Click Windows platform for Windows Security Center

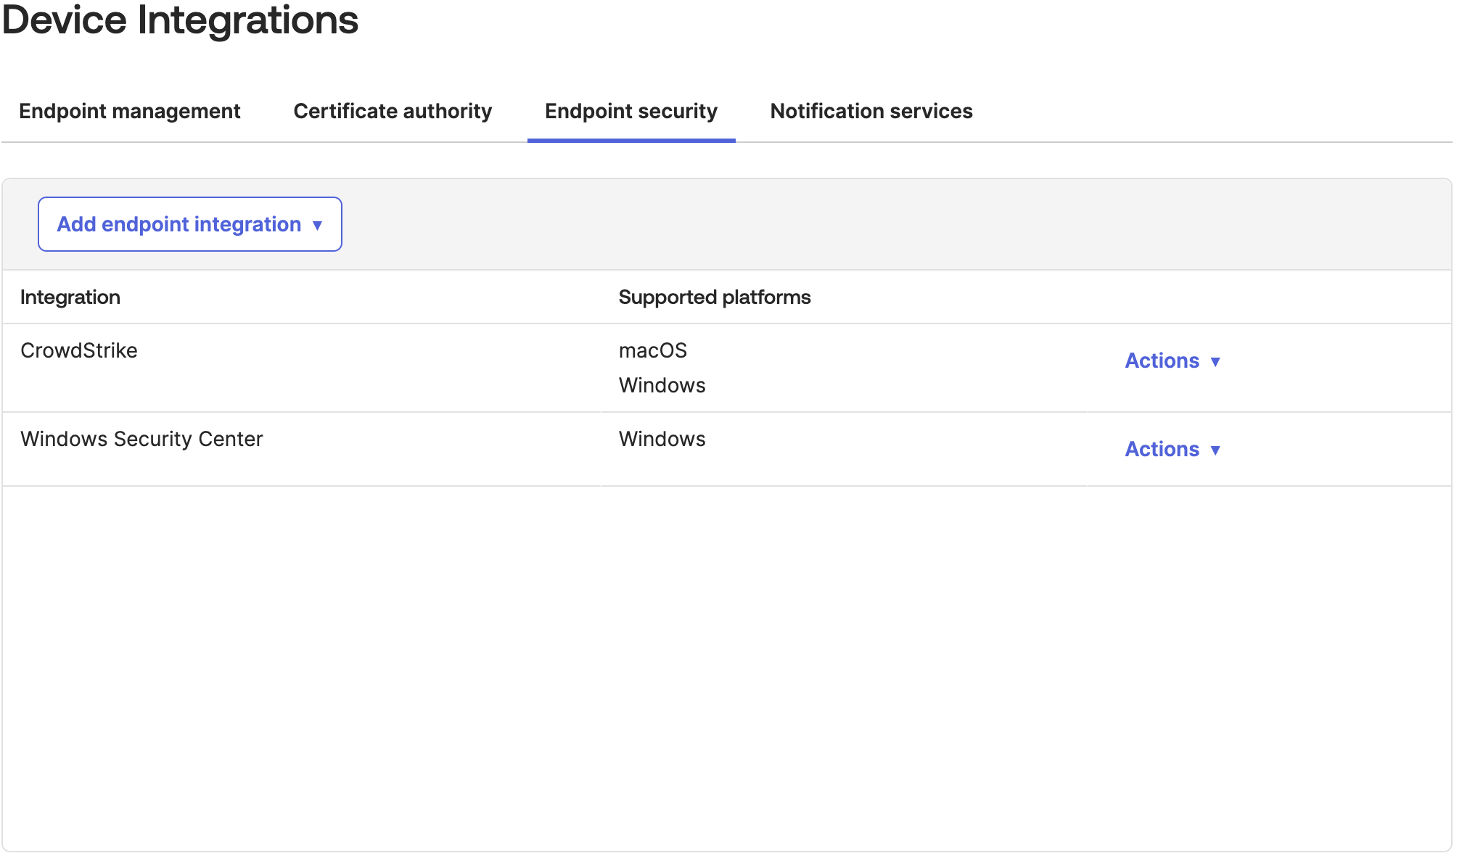(662, 439)
